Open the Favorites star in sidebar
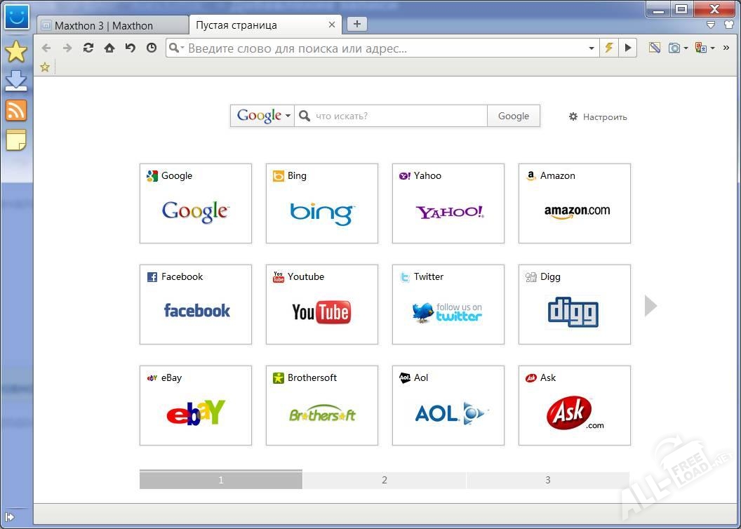Image resolution: width=741 pixels, height=529 pixels. click(15, 51)
